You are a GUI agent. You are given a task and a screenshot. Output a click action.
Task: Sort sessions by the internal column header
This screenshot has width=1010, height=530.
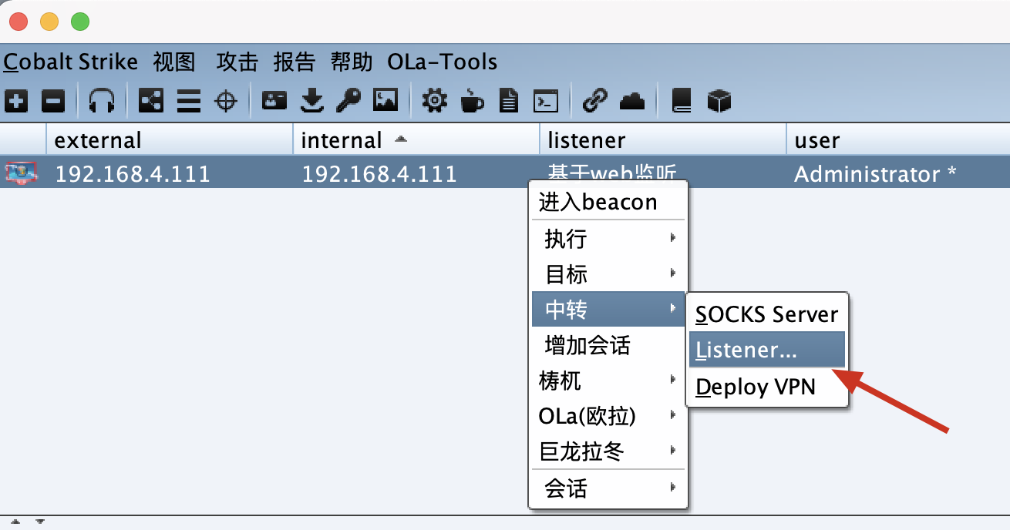point(416,139)
